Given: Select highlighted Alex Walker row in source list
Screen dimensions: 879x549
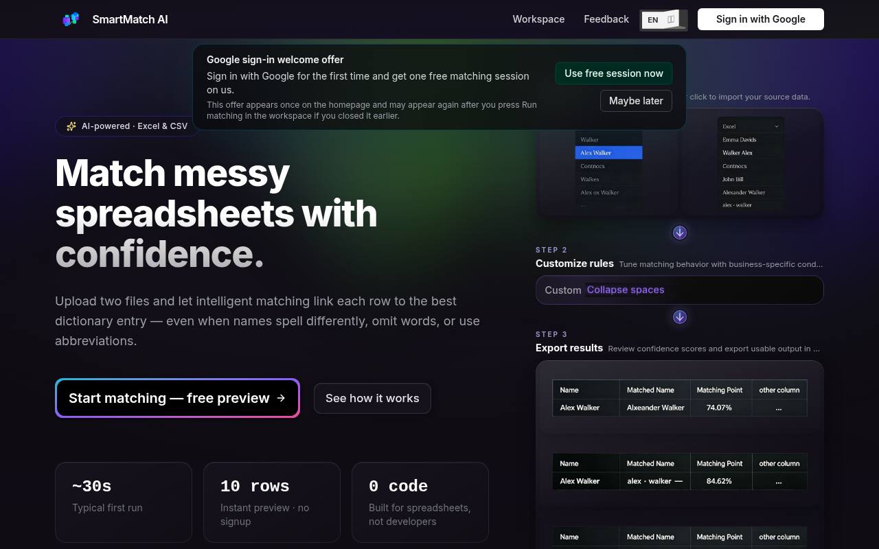Looking at the screenshot, I should [x=608, y=152].
